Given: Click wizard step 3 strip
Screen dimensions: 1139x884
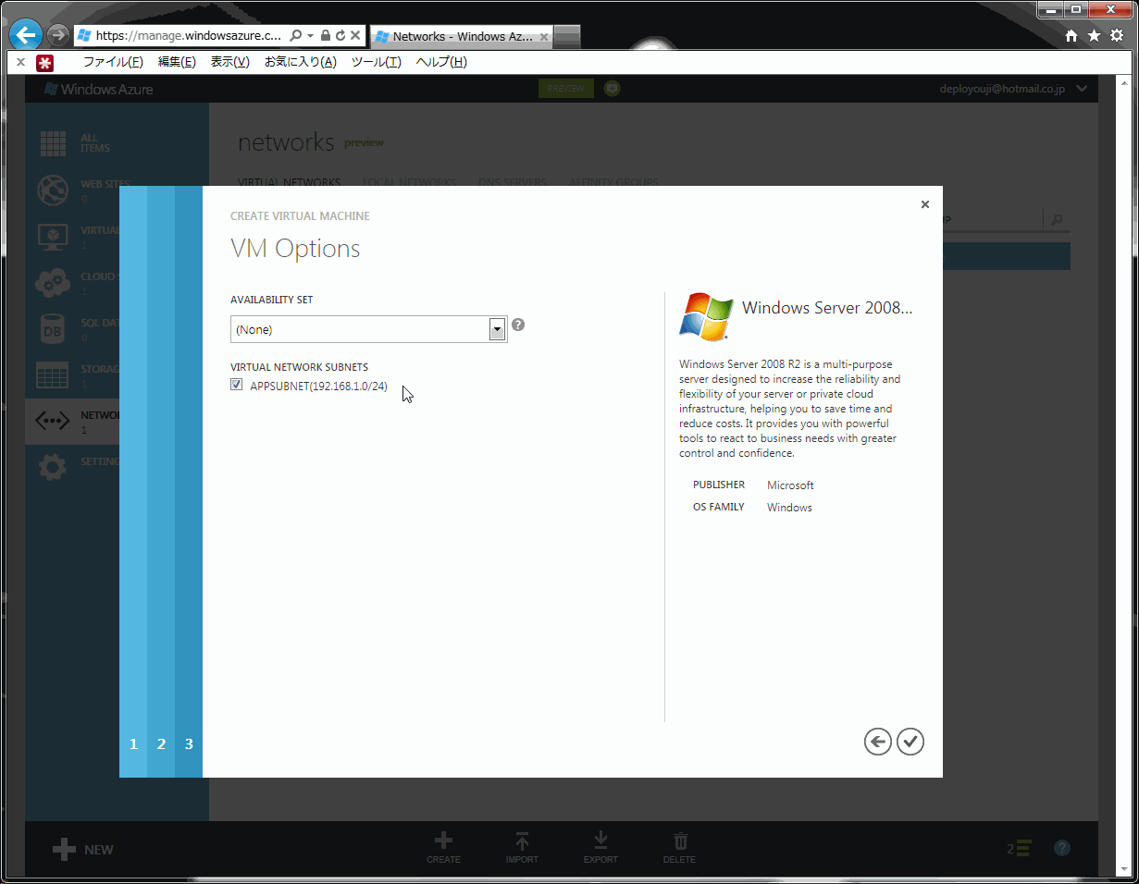Looking at the screenshot, I should click(x=189, y=482).
